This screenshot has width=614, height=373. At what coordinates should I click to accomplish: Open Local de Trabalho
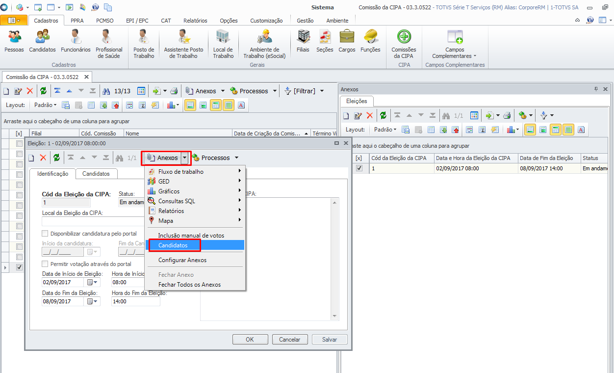[x=223, y=44]
